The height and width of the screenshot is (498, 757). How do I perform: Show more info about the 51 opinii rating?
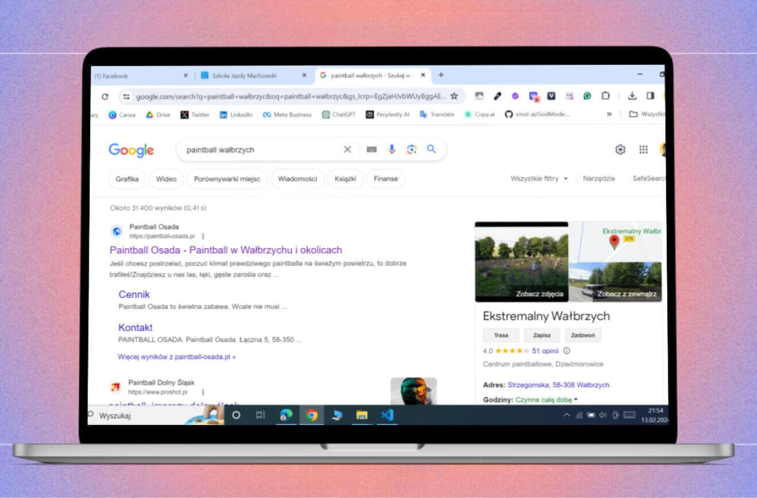[567, 350]
